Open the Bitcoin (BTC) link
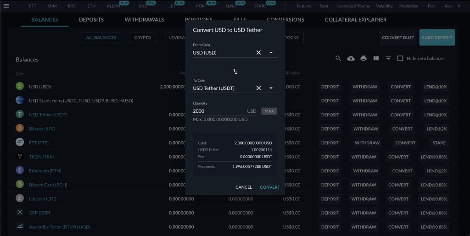The width and height of the screenshot is (470, 236). coord(42,129)
